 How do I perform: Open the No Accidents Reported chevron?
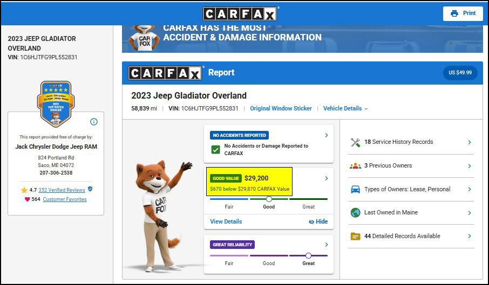[327, 135]
